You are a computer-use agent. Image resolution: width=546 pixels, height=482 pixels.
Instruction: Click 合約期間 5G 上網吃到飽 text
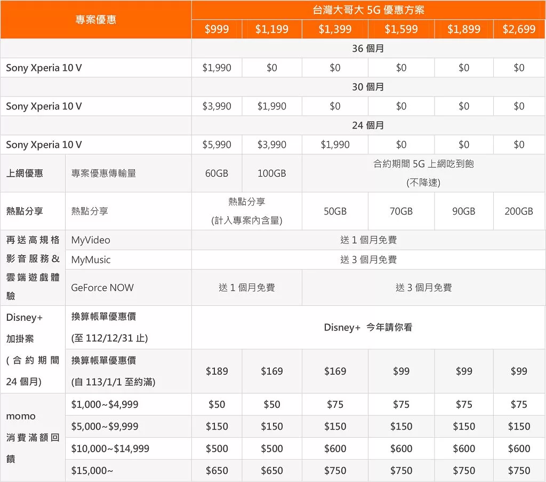[x=423, y=164]
